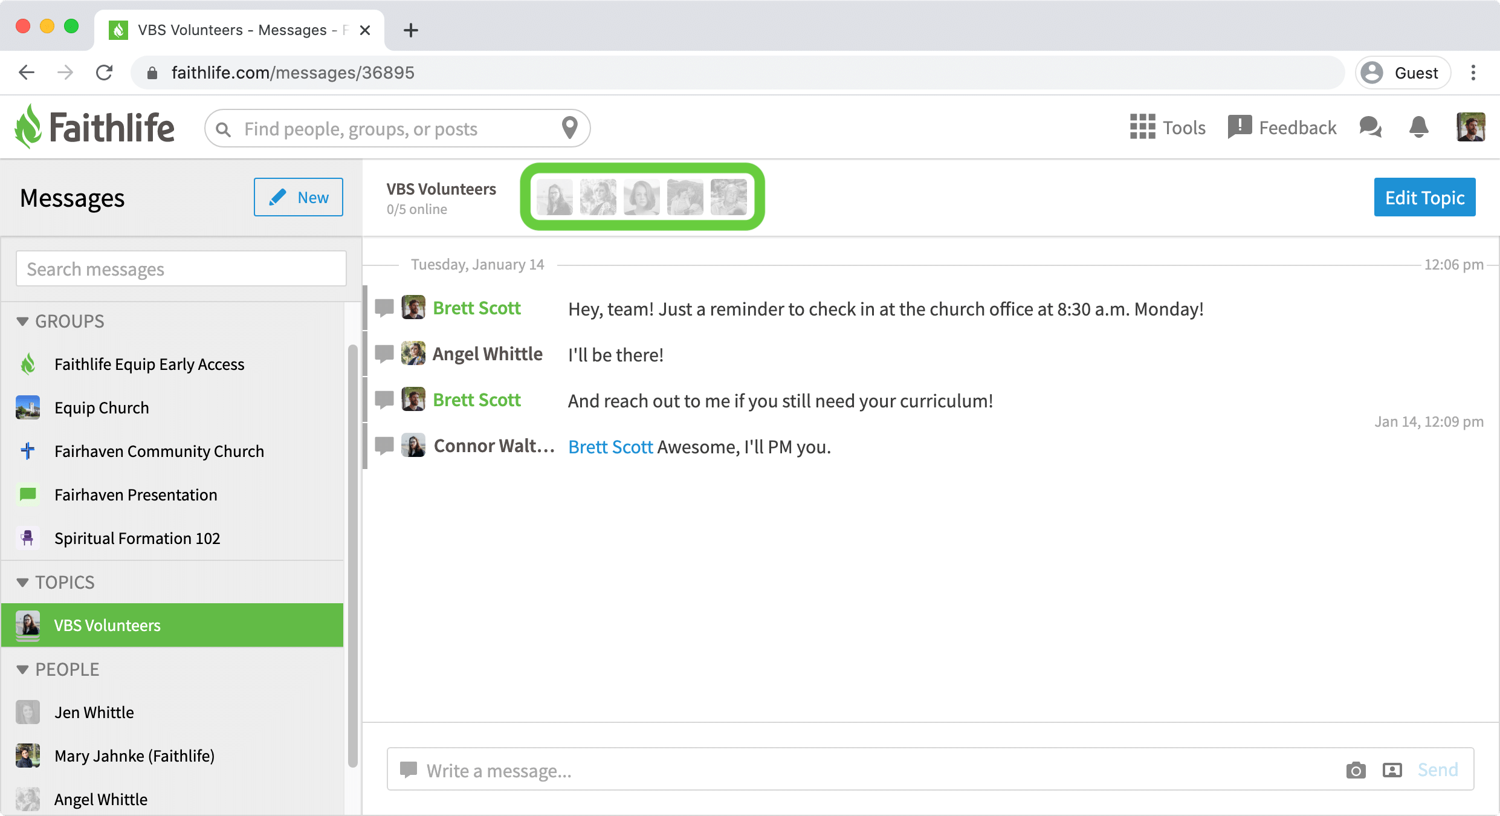Open the browser three-dot menu
1500x816 pixels.
tap(1473, 73)
